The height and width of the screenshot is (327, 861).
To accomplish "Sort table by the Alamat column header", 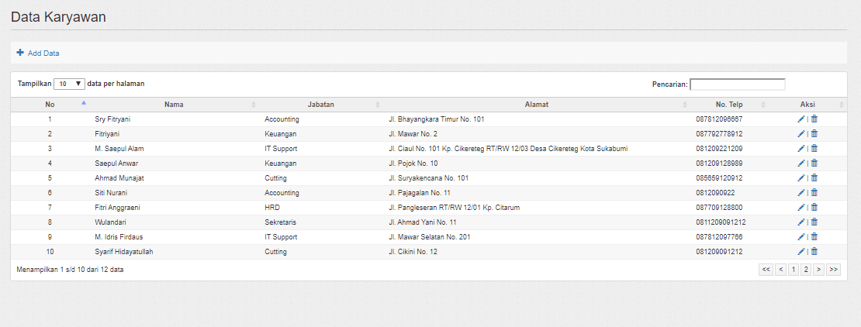I will tap(537, 105).
